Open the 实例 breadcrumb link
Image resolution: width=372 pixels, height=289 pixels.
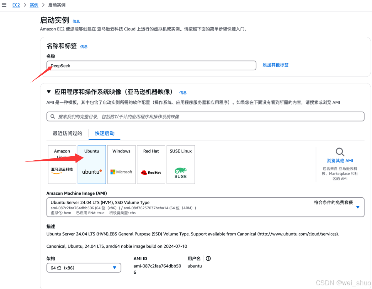tap(34, 5)
